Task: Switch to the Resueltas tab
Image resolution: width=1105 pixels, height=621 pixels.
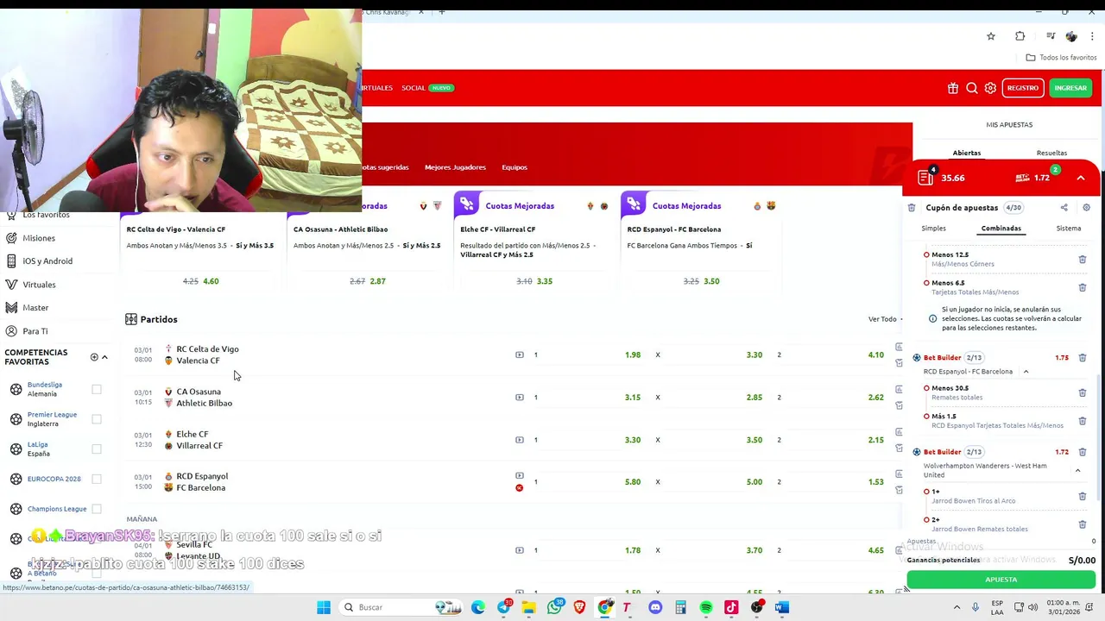Action: (1051, 153)
